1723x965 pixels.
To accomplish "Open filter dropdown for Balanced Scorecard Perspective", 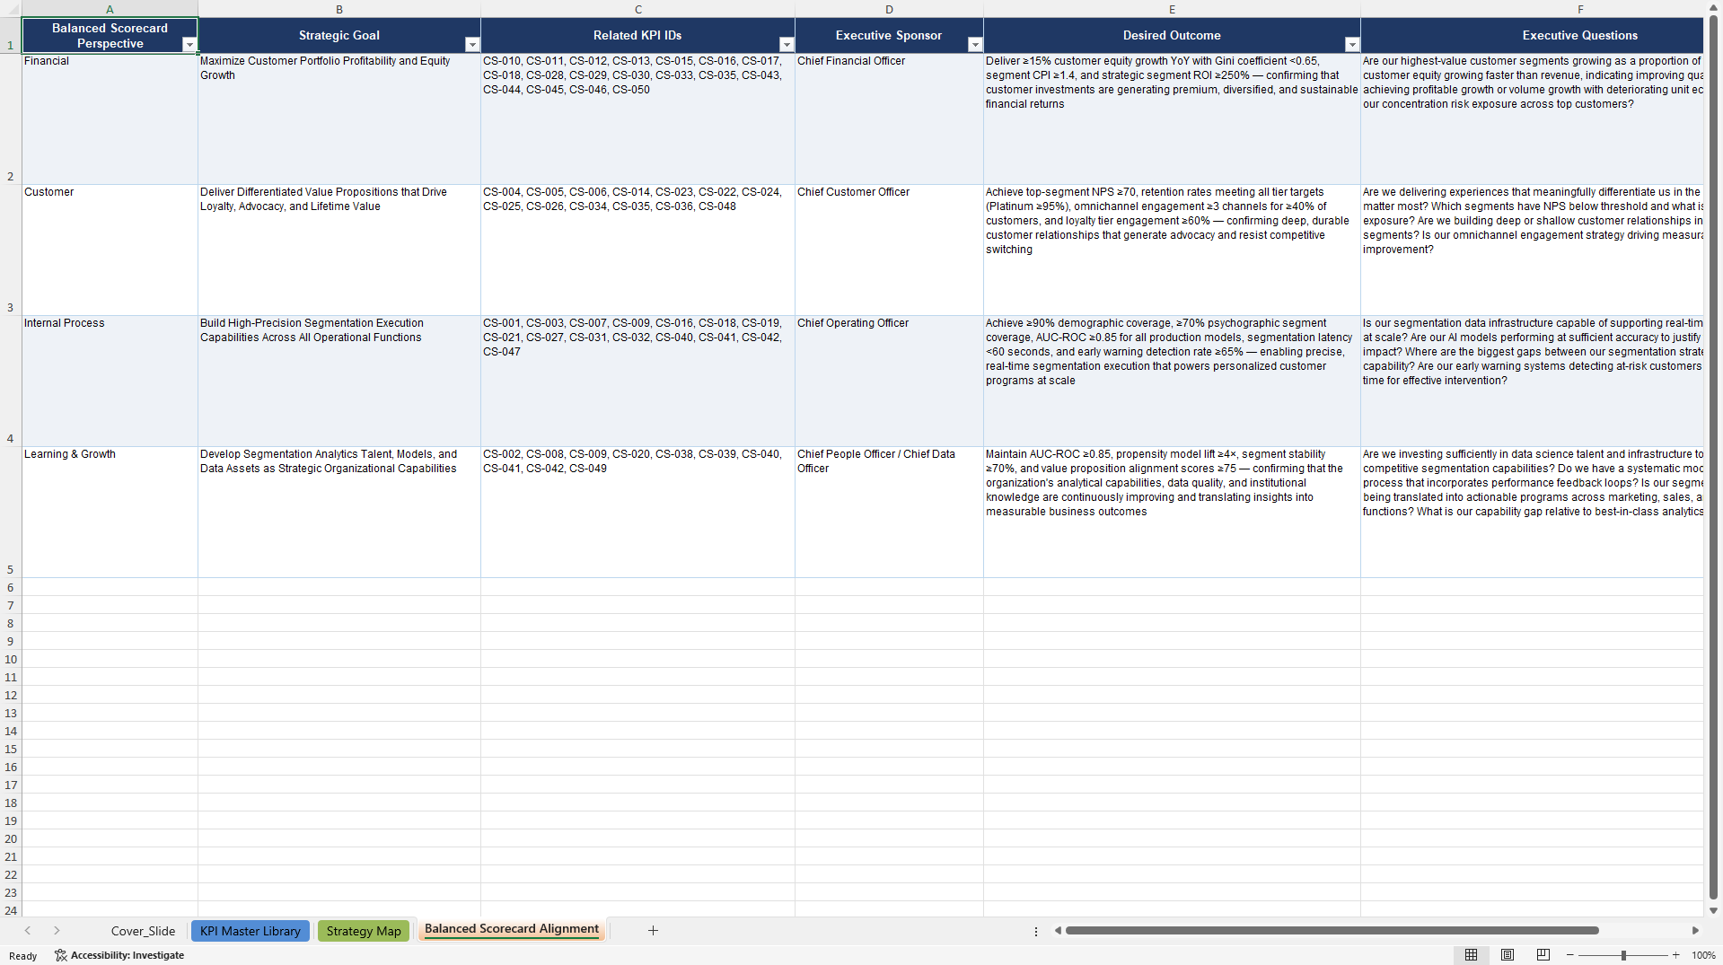I will click(x=189, y=45).
